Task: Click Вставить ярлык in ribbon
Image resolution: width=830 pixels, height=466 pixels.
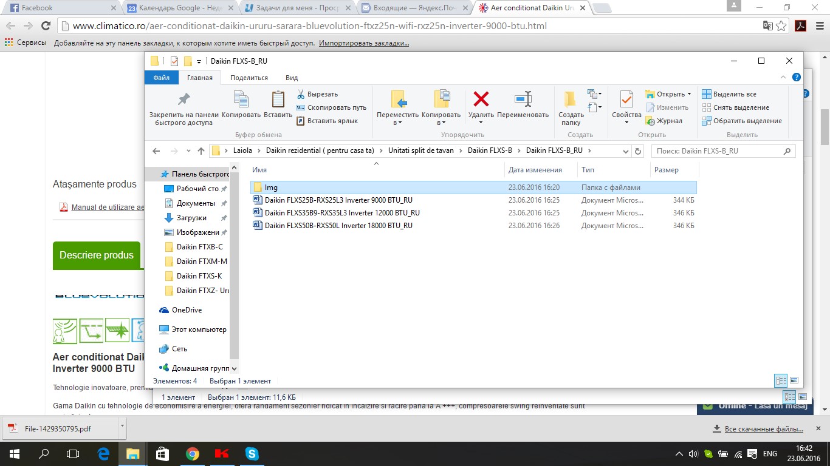Action: [328, 121]
